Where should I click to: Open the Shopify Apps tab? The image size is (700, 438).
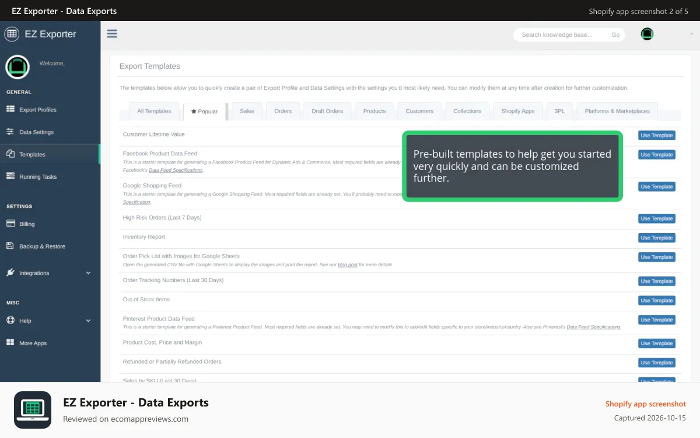tap(518, 111)
